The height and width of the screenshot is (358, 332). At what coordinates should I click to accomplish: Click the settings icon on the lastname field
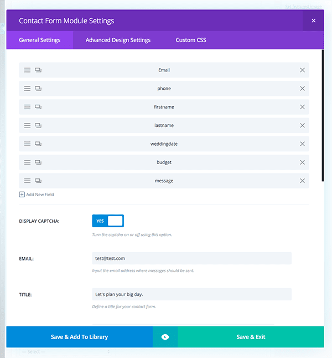[38, 125]
